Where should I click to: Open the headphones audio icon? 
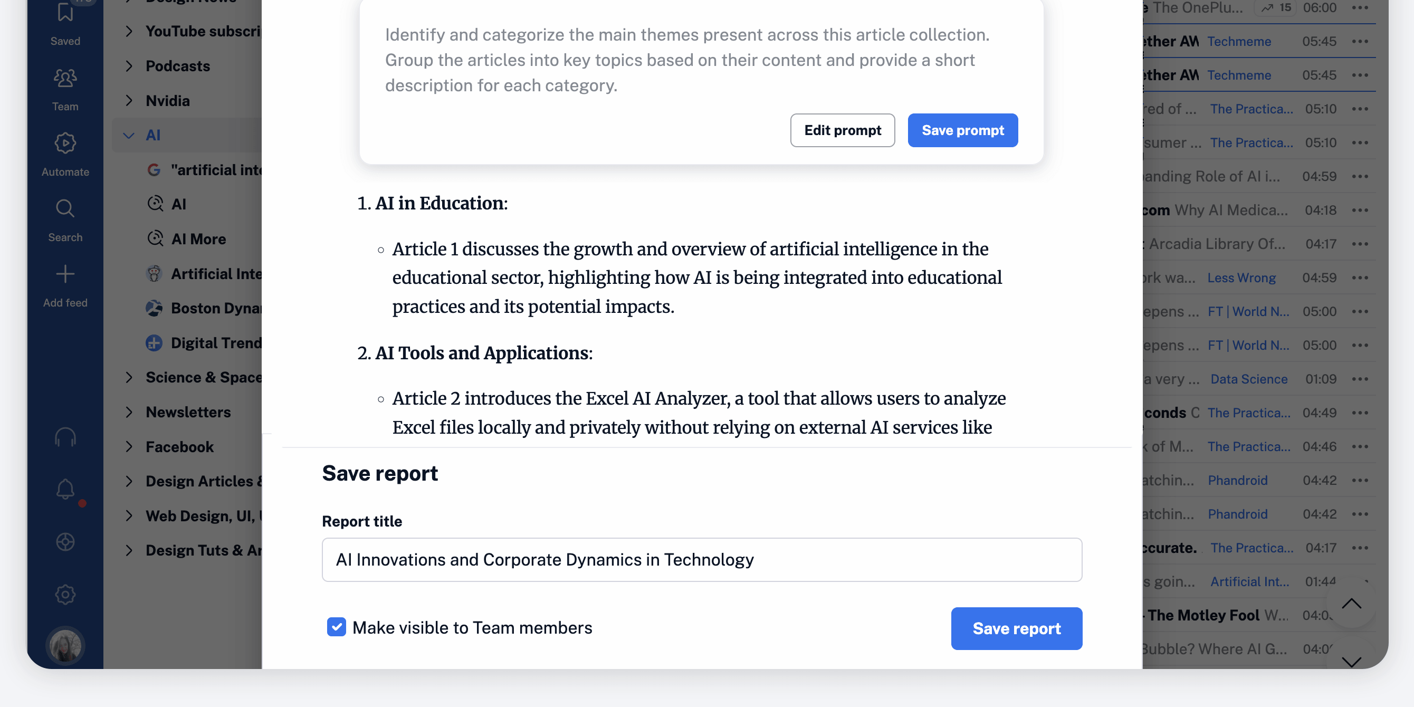coord(65,437)
